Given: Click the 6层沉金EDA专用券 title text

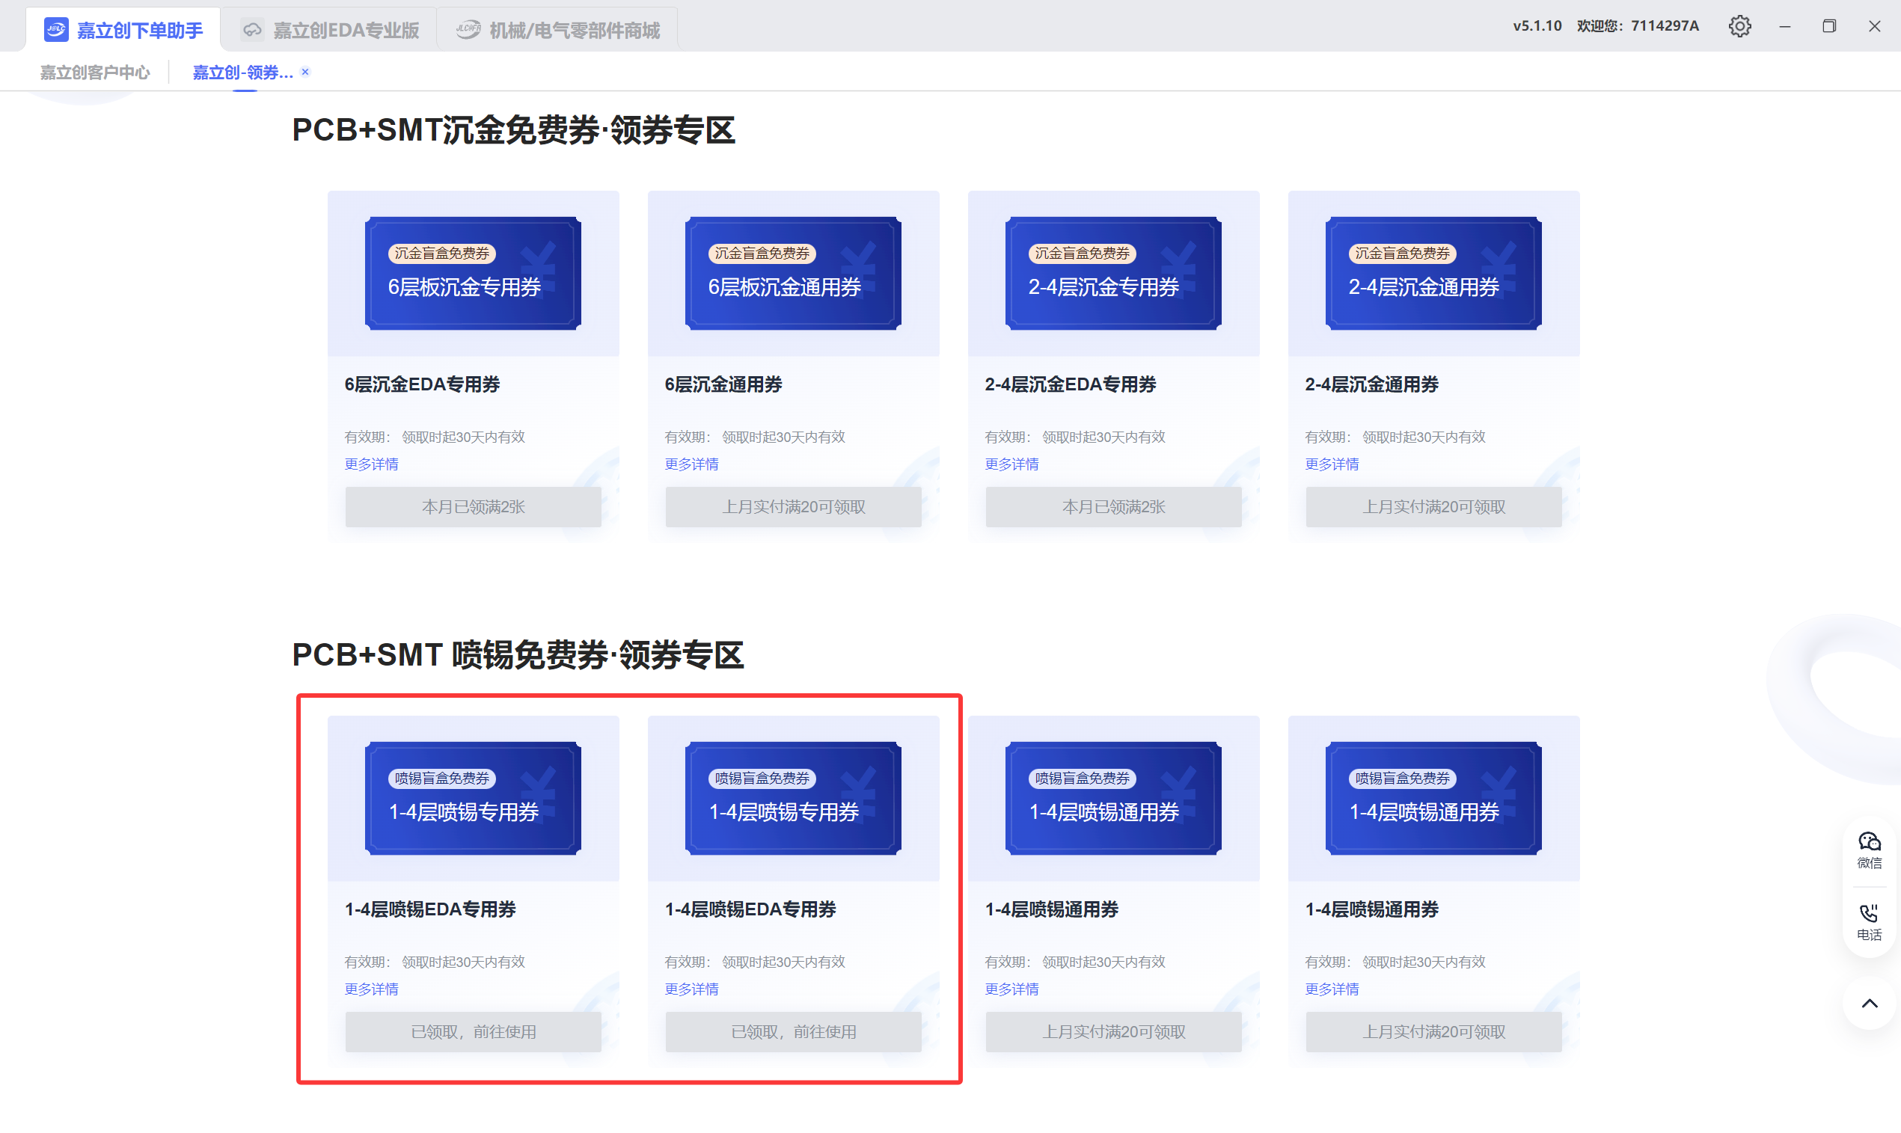Looking at the screenshot, I should (423, 384).
